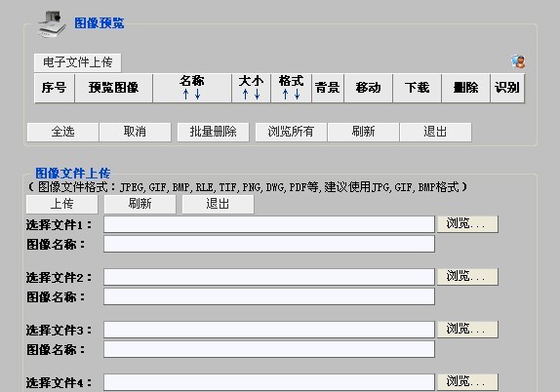Sort 名称 column descending with down arrow
Viewport: 560px width, 392px height.
(x=197, y=95)
